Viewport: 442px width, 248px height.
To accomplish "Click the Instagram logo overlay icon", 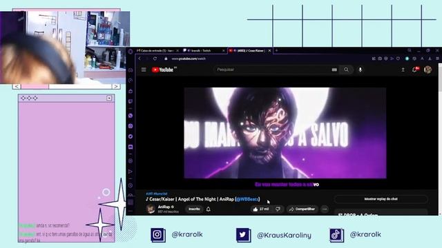I will pos(158,235).
